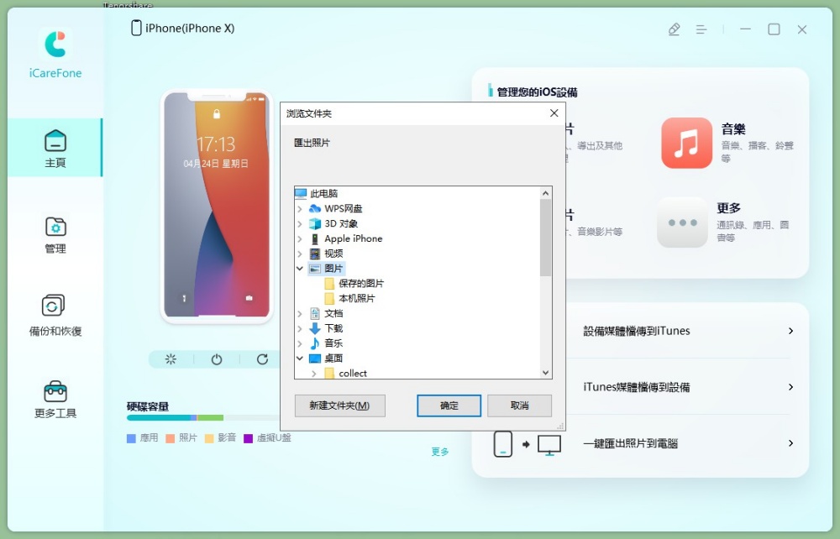The width and height of the screenshot is (840, 539).
Task: Open 更多工具 toolbox section
Action: tap(55, 399)
